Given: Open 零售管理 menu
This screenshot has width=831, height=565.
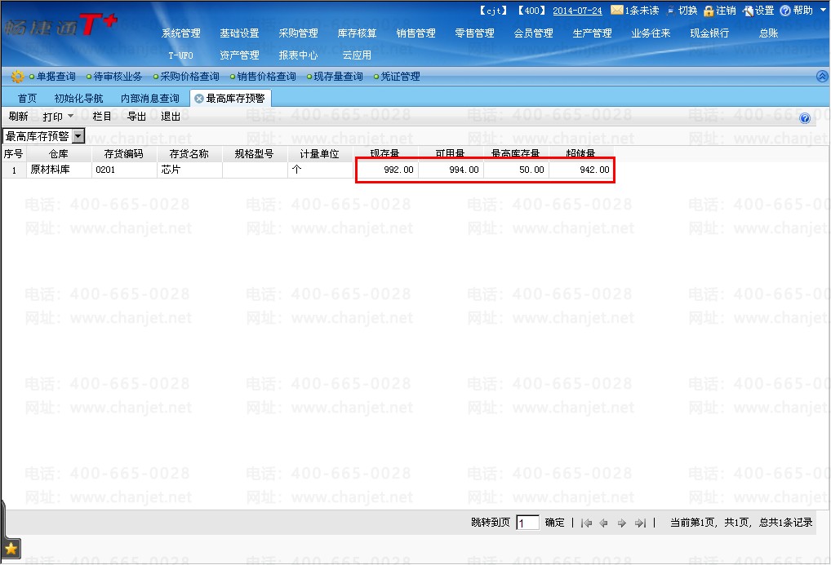Looking at the screenshot, I should click(475, 33).
